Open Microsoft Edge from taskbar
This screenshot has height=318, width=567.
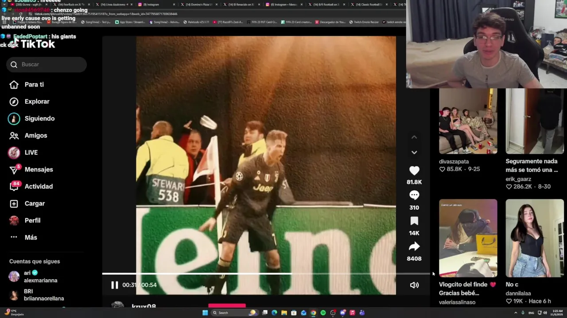[274, 313]
